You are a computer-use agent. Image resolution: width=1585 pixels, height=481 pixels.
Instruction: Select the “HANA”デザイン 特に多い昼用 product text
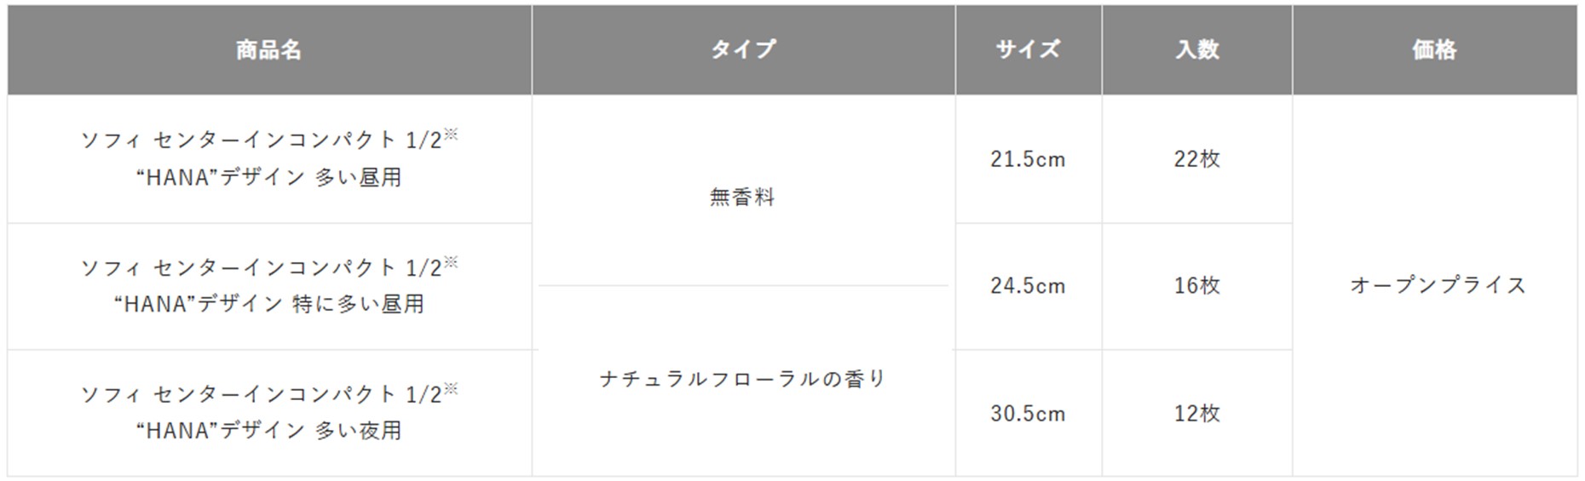tap(268, 304)
